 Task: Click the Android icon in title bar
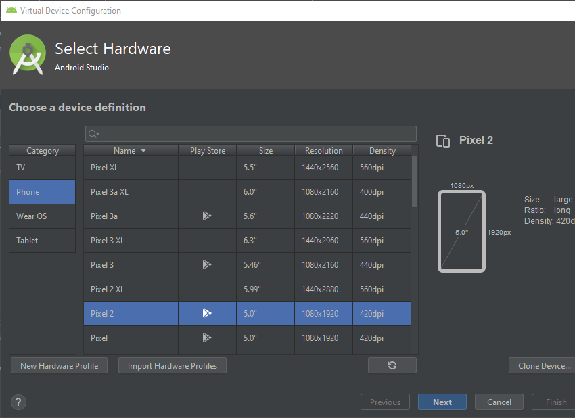pos(11,10)
